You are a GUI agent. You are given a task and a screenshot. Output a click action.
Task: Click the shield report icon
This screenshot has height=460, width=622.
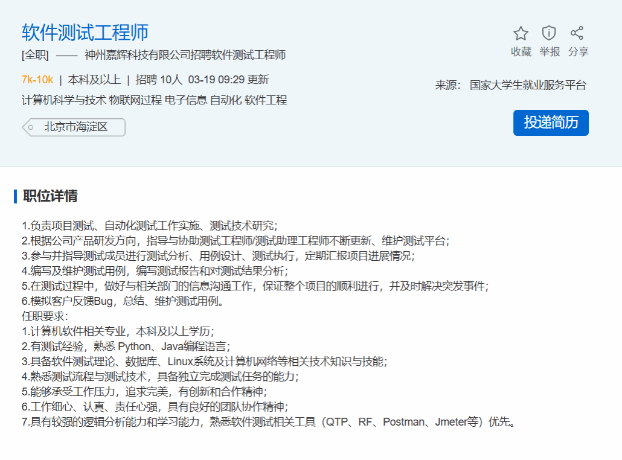pos(549,33)
